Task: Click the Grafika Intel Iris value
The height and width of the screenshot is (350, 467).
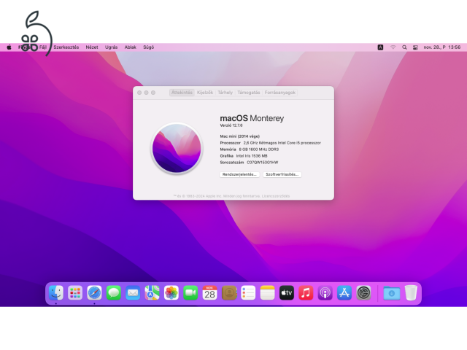Action: coord(252,156)
